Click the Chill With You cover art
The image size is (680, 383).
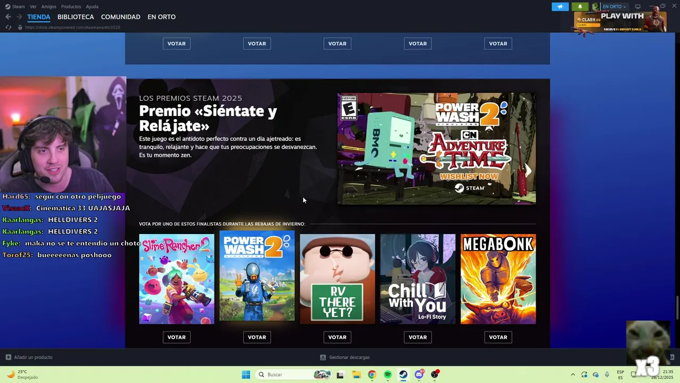[x=418, y=279]
